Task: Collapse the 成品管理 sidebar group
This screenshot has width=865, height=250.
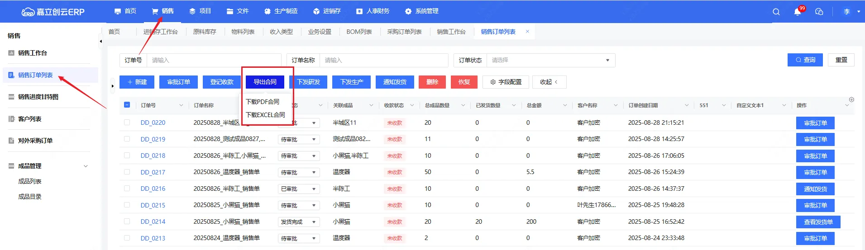Action: 86,166
